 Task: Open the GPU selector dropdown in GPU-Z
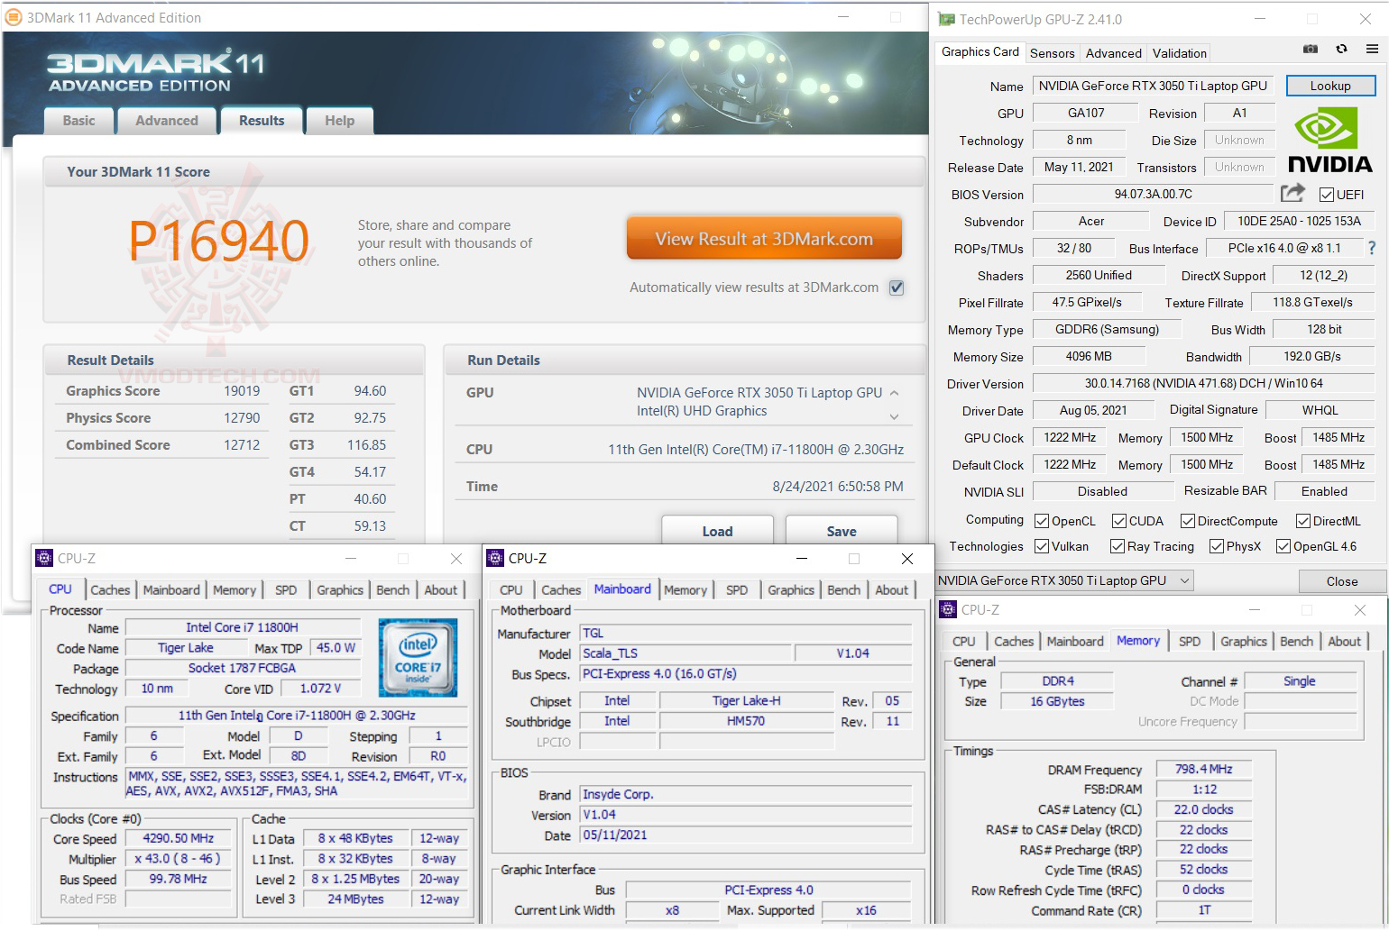tap(1064, 580)
